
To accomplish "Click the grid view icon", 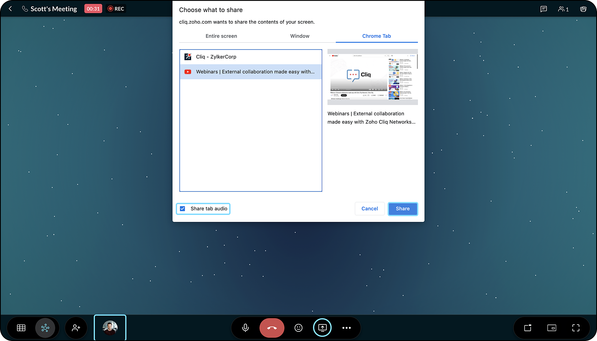I will [21, 328].
